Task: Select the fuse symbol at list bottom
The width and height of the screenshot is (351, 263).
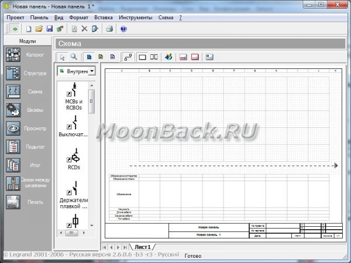Action: click(x=74, y=221)
